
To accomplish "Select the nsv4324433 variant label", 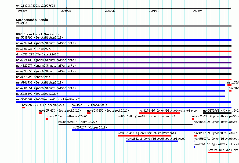I will pos(46,60).
